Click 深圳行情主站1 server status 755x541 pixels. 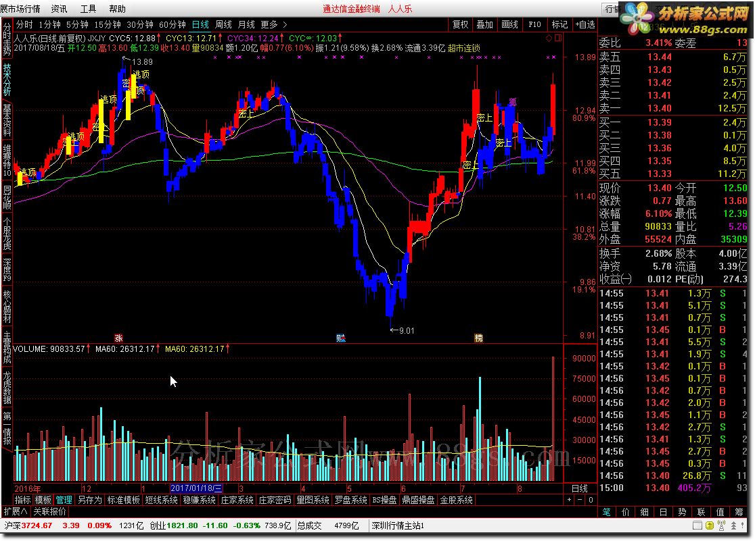click(x=398, y=525)
